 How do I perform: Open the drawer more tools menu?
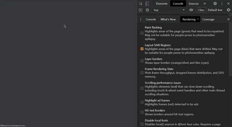pyautogui.click(x=140, y=20)
